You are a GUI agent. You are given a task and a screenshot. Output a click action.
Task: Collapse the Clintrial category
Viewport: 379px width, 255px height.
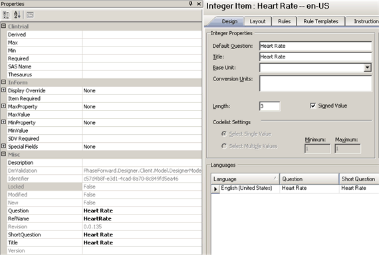(x=3, y=26)
